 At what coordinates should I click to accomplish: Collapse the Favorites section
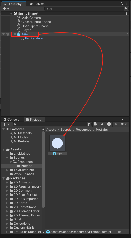click(4, 129)
